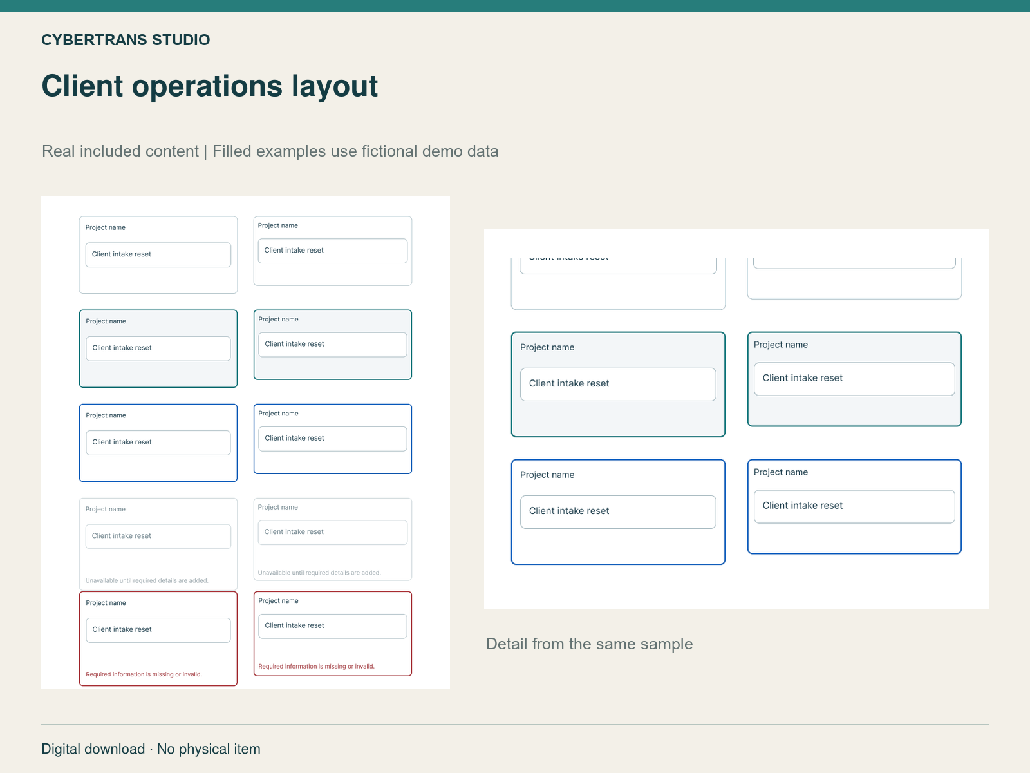Click the 'Unavailable until' note in the taller disabled card
1030x773 pixels.
point(147,581)
